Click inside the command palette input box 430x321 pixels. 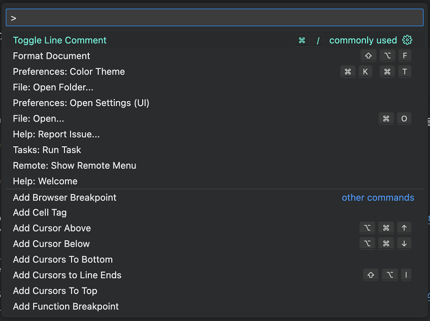point(215,17)
